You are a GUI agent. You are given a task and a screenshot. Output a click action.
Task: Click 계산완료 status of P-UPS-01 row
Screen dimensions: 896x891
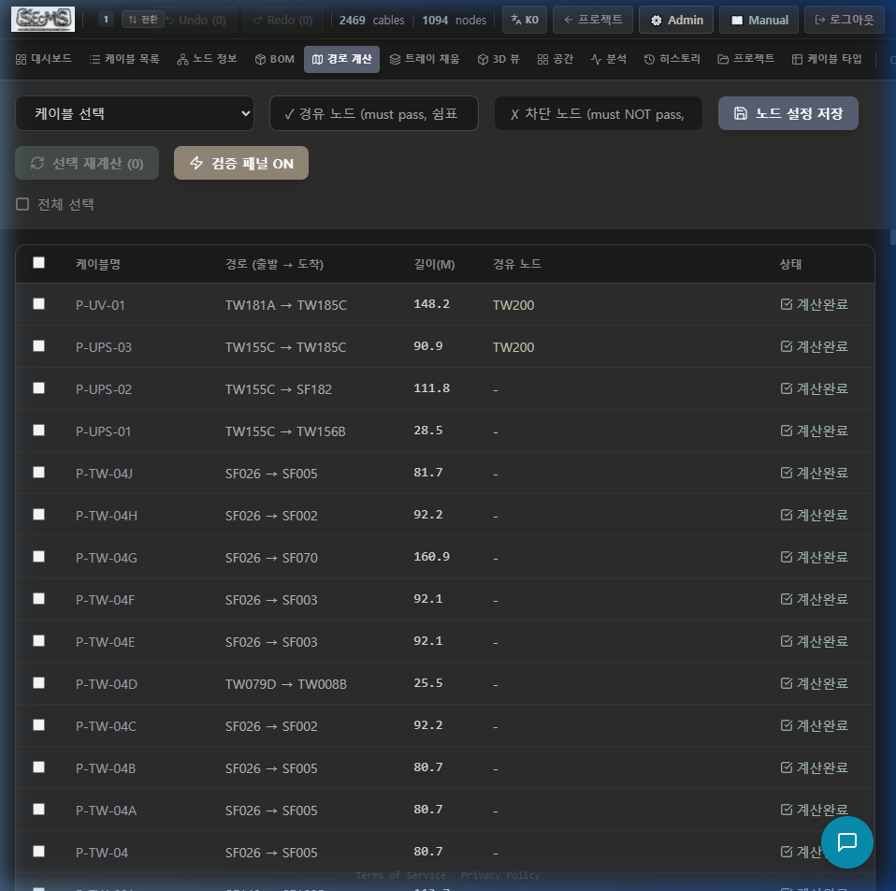click(815, 431)
